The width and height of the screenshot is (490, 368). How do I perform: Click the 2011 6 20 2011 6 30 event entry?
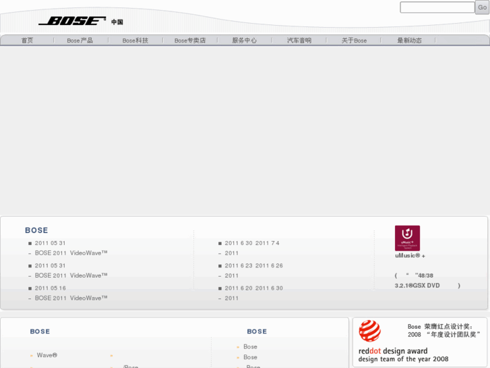click(253, 288)
